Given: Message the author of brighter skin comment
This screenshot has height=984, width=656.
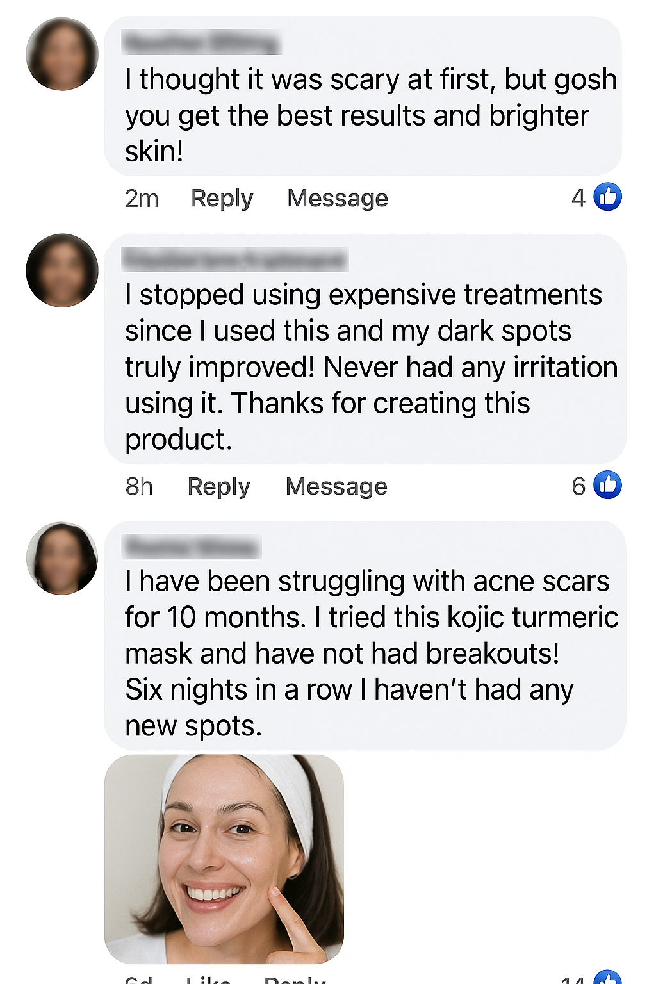Looking at the screenshot, I should [337, 199].
